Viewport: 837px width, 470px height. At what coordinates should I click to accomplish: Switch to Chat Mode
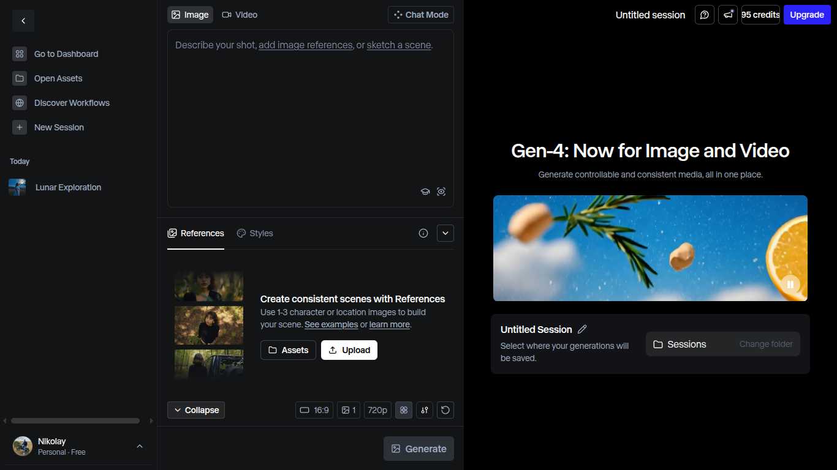coord(421,15)
